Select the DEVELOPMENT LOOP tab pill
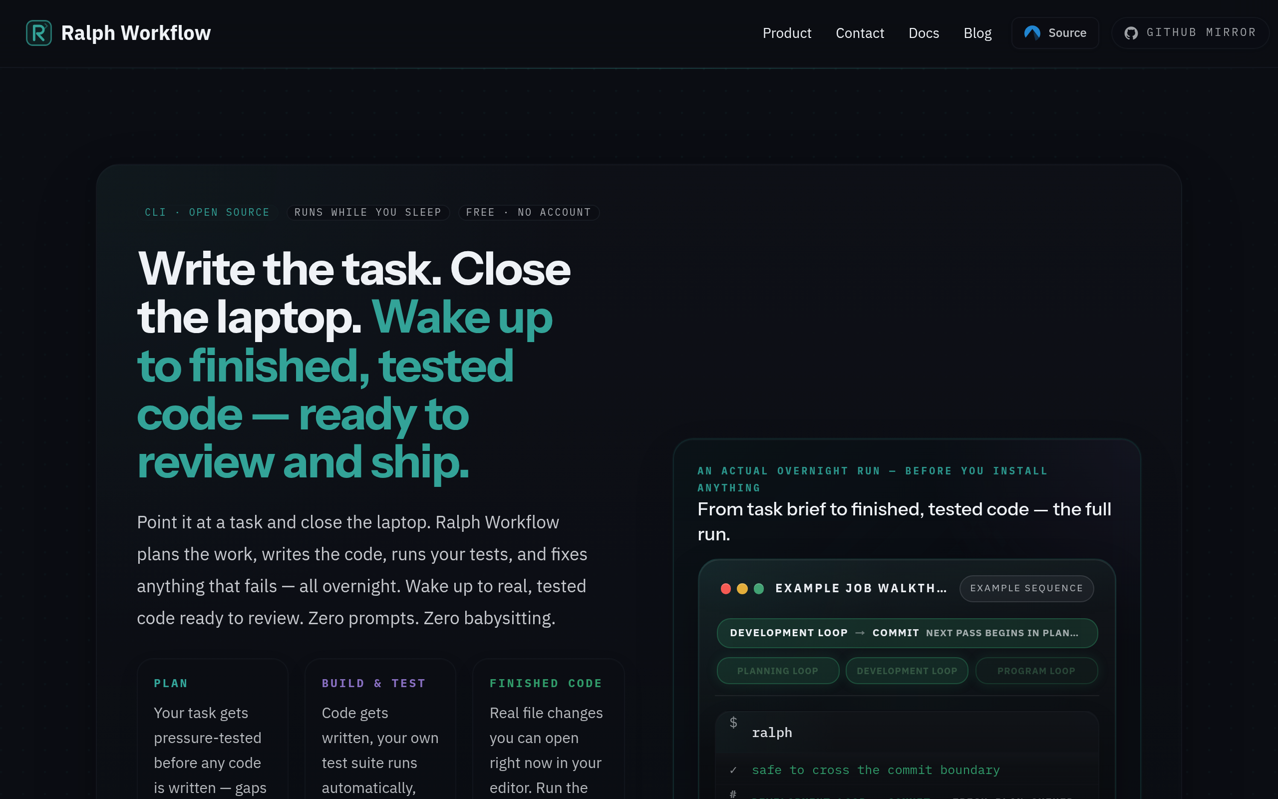The image size is (1278, 799). coord(906,671)
